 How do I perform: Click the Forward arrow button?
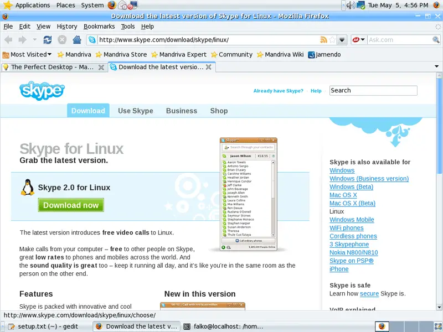pos(22,40)
